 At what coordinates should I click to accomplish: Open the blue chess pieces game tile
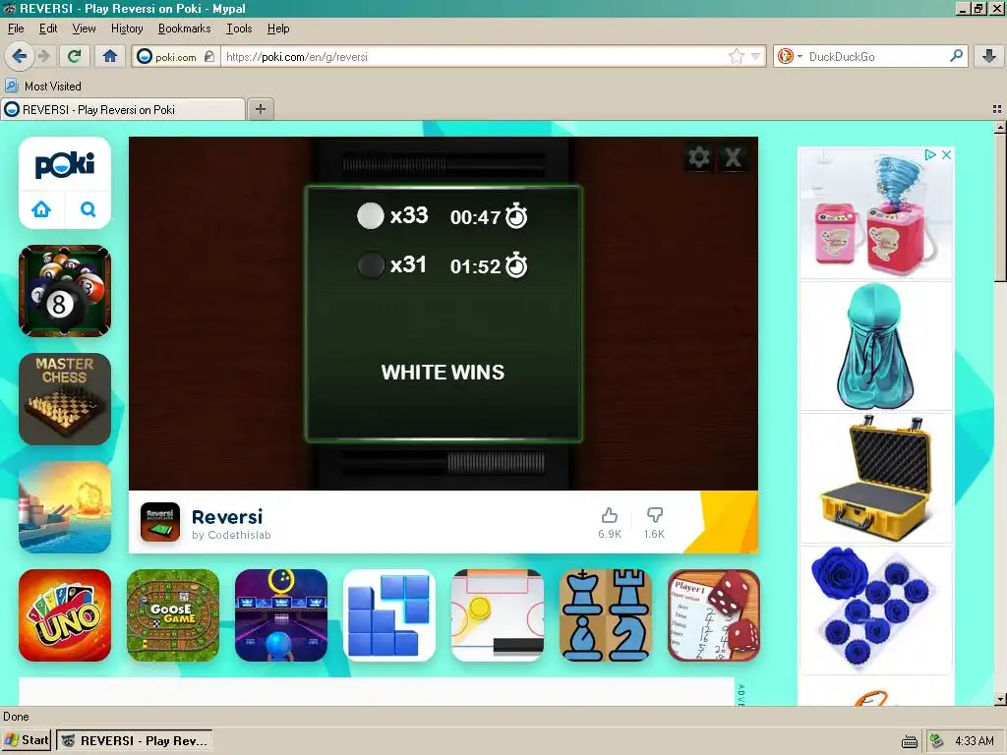click(606, 615)
